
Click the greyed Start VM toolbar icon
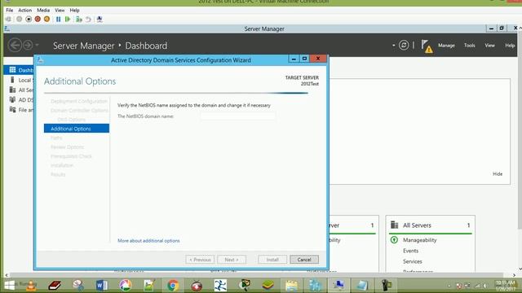20,20
